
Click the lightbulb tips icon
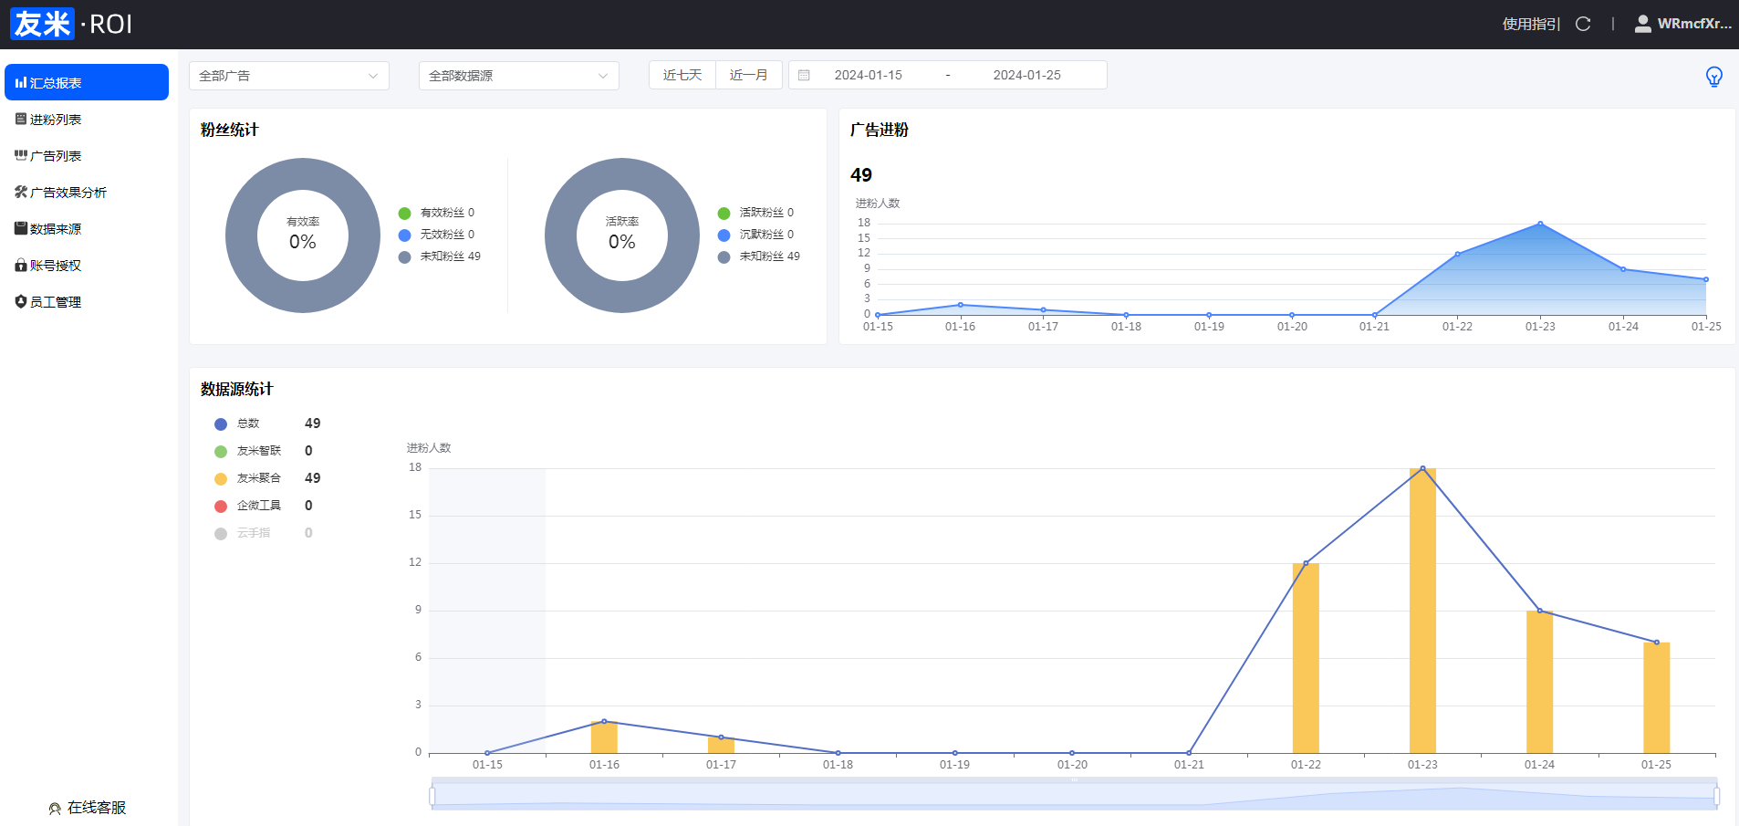tap(1713, 77)
